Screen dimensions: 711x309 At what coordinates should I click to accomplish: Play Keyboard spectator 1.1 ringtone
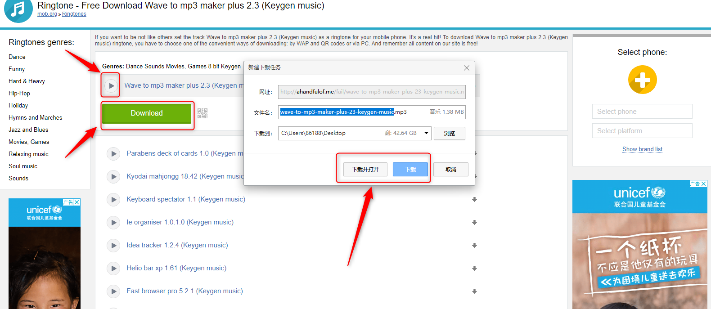[113, 200]
